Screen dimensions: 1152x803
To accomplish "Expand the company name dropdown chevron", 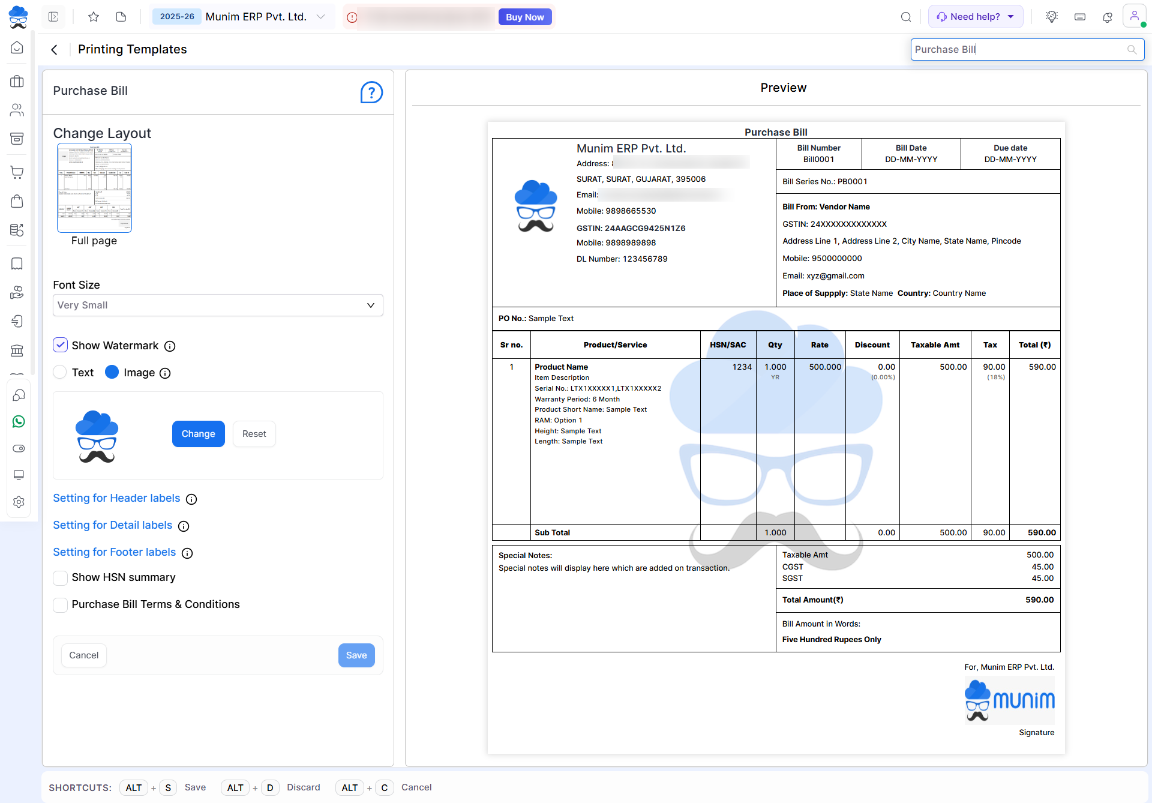I will (320, 17).
